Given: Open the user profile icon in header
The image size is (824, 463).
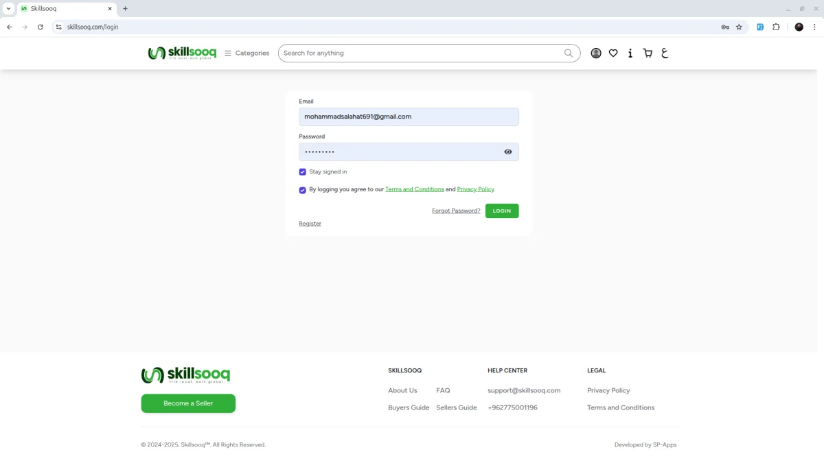Looking at the screenshot, I should [596, 53].
